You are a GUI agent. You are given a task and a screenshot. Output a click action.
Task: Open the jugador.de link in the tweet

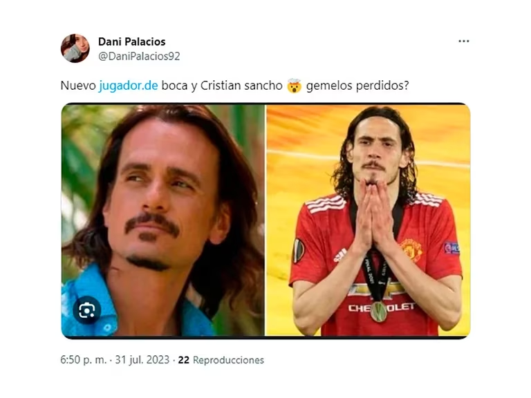(x=129, y=86)
